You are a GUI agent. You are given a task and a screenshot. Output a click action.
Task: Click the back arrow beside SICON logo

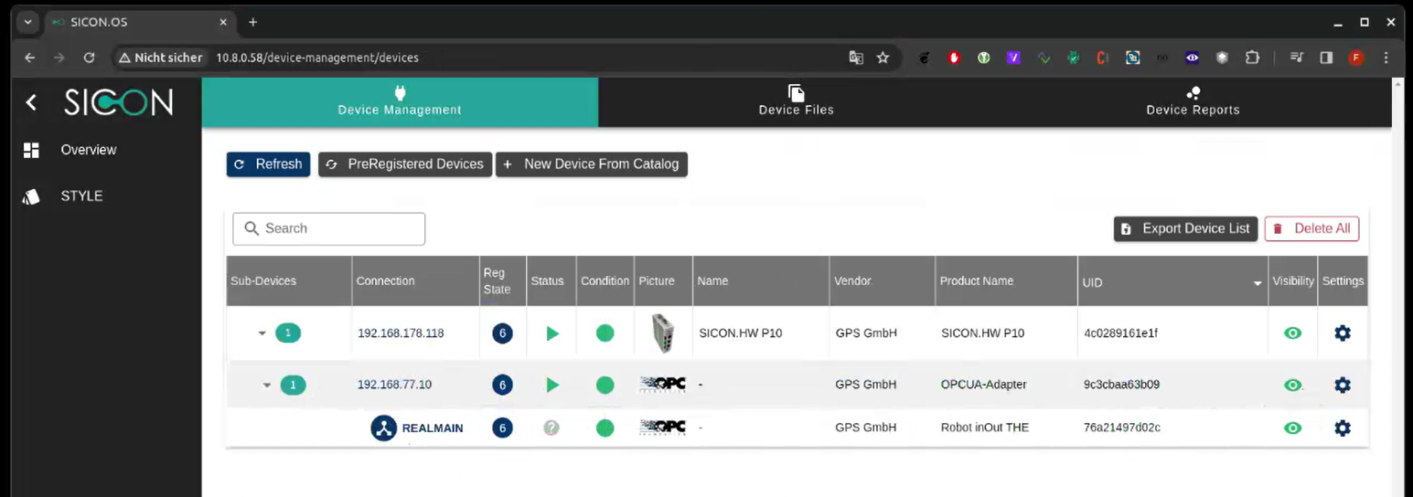(31, 102)
